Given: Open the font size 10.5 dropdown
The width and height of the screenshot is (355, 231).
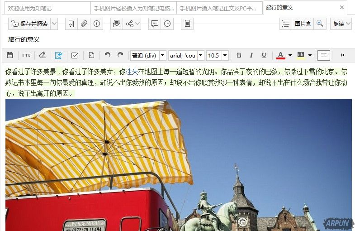Looking at the screenshot, I should tap(217, 55).
